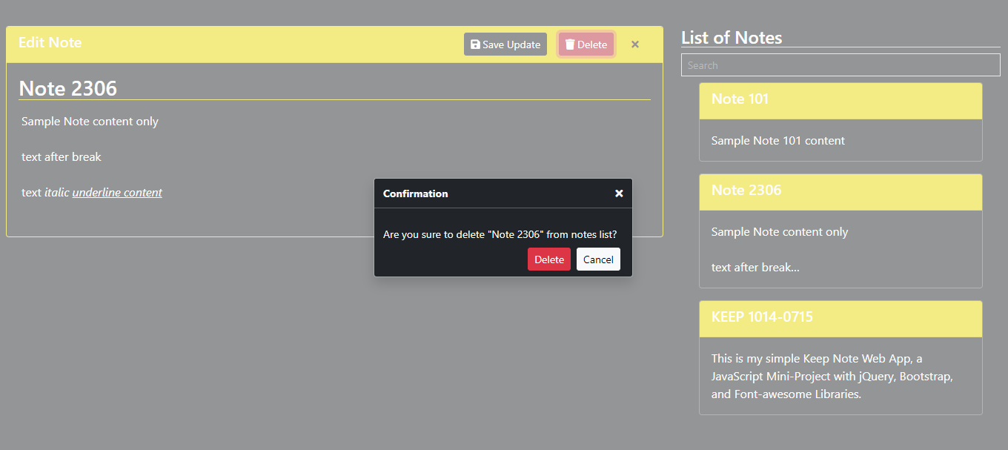Click the Note 2306 title in editor
The height and width of the screenshot is (450, 1008).
click(x=67, y=88)
